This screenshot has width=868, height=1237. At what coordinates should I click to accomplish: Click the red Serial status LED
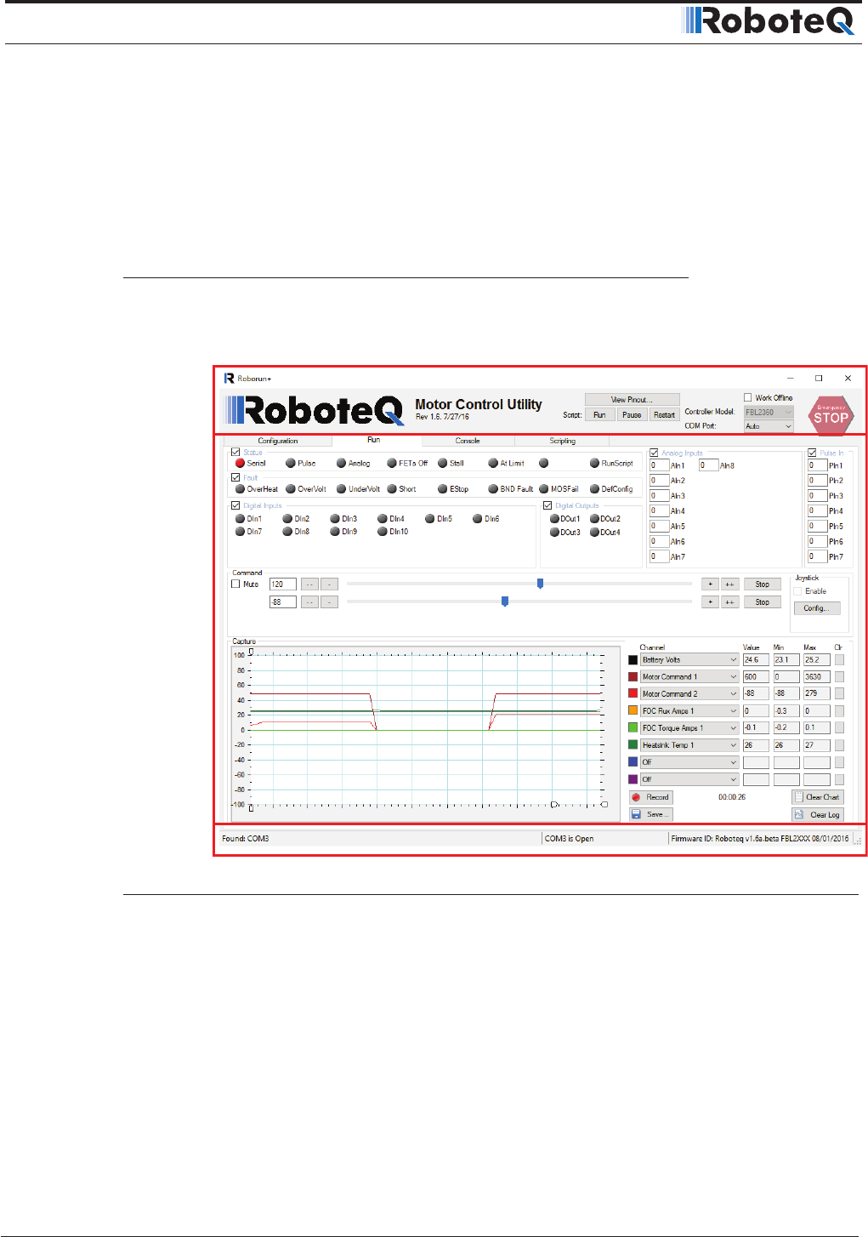[241, 464]
